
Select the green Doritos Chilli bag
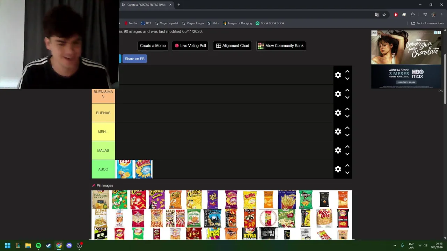[306, 199]
